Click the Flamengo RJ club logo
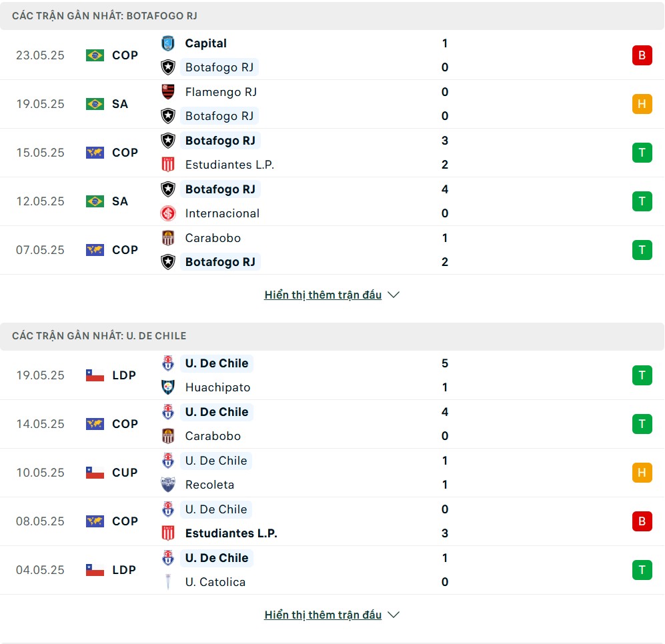The image size is (665, 644). pyautogui.click(x=168, y=92)
